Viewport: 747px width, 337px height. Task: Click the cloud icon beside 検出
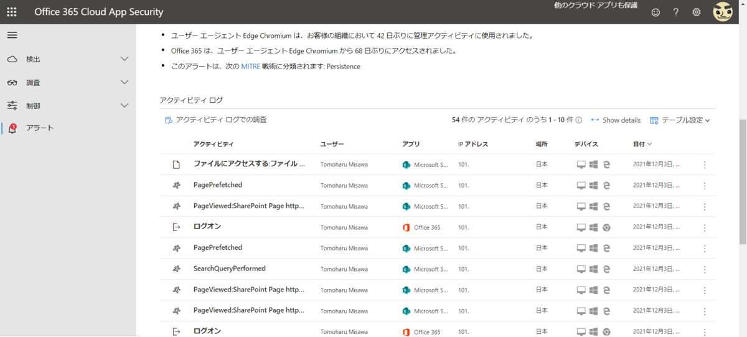[x=12, y=59]
